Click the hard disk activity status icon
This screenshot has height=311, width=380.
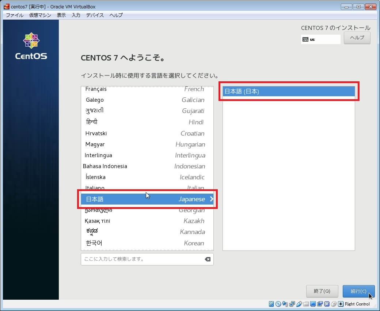point(271,304)
